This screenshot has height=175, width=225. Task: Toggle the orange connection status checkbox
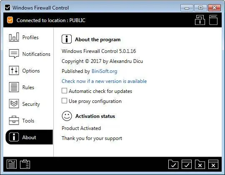pyautogui.click(x=10, y=20)
